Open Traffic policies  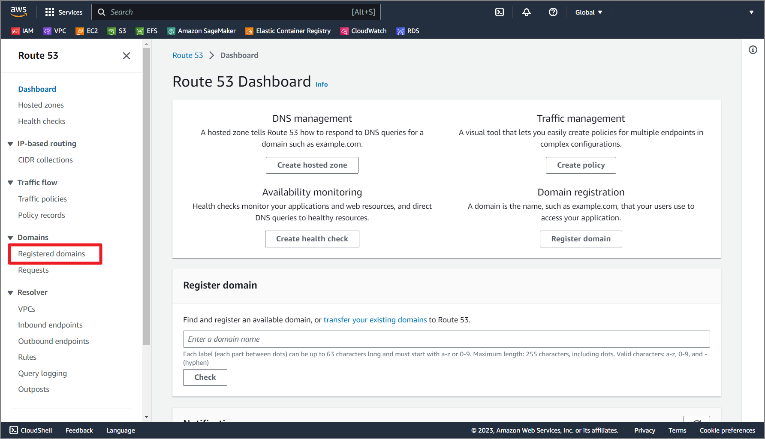pos(42,199)
